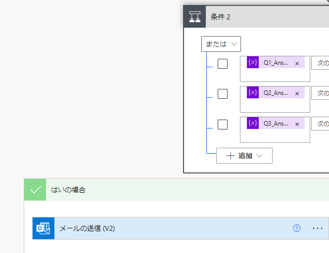
Task: Delete the Q3_Ans token using x
Action: pos(297,124)
